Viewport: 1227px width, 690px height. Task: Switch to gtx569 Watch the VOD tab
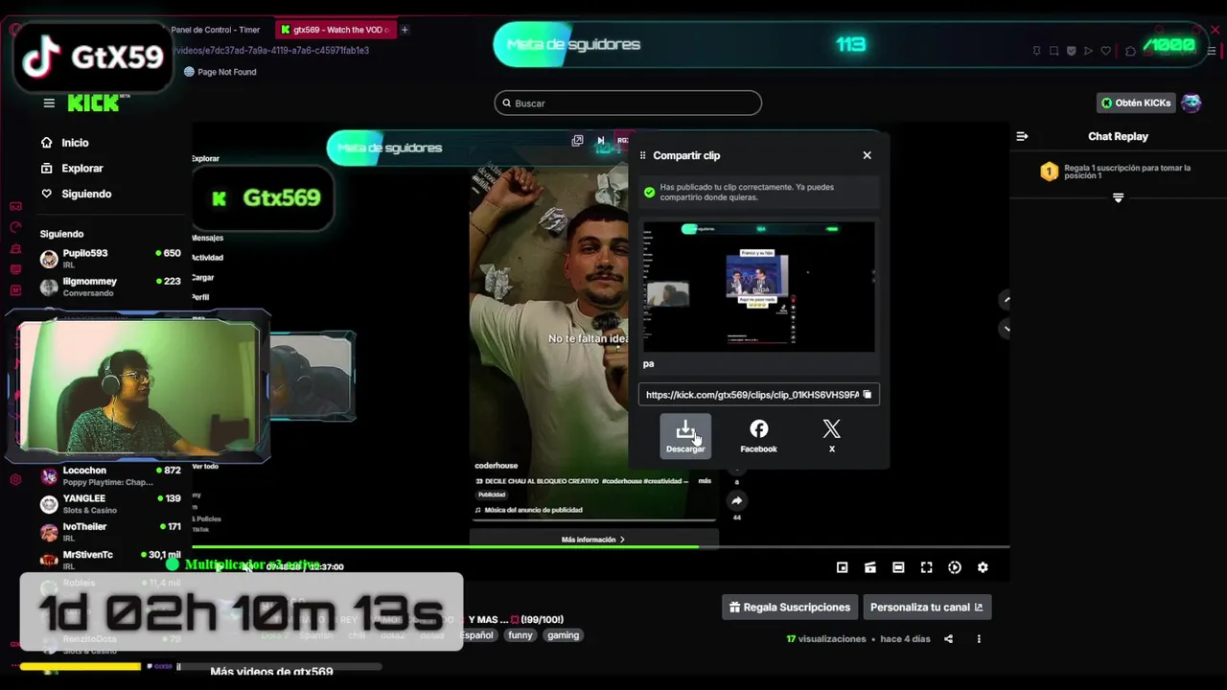pyautogui.click(x=335, y=30)
